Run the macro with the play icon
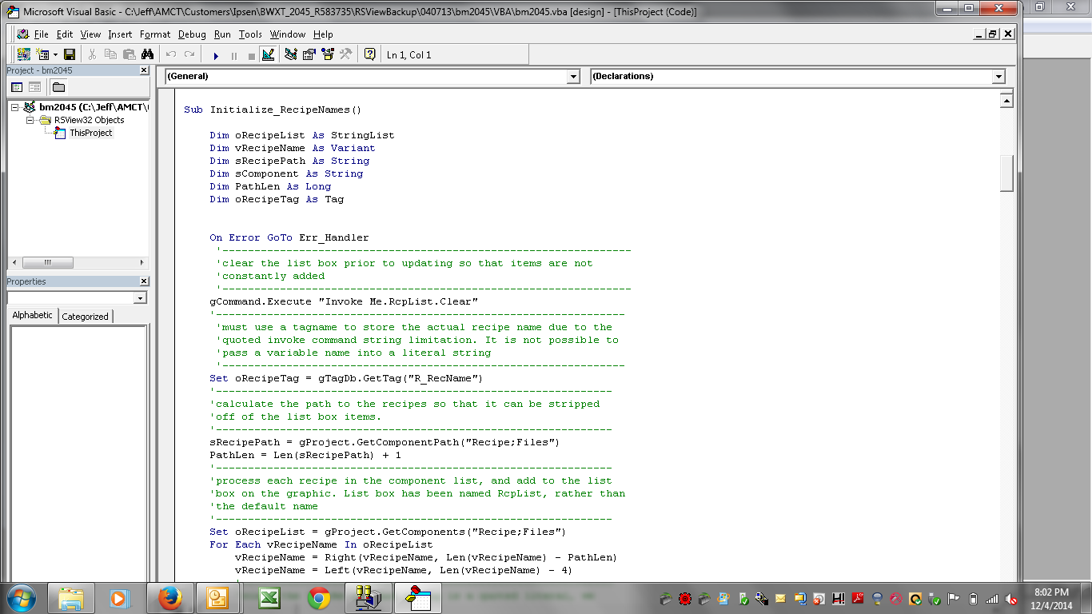Screen dimensions: 1092x614 point(216,55)
